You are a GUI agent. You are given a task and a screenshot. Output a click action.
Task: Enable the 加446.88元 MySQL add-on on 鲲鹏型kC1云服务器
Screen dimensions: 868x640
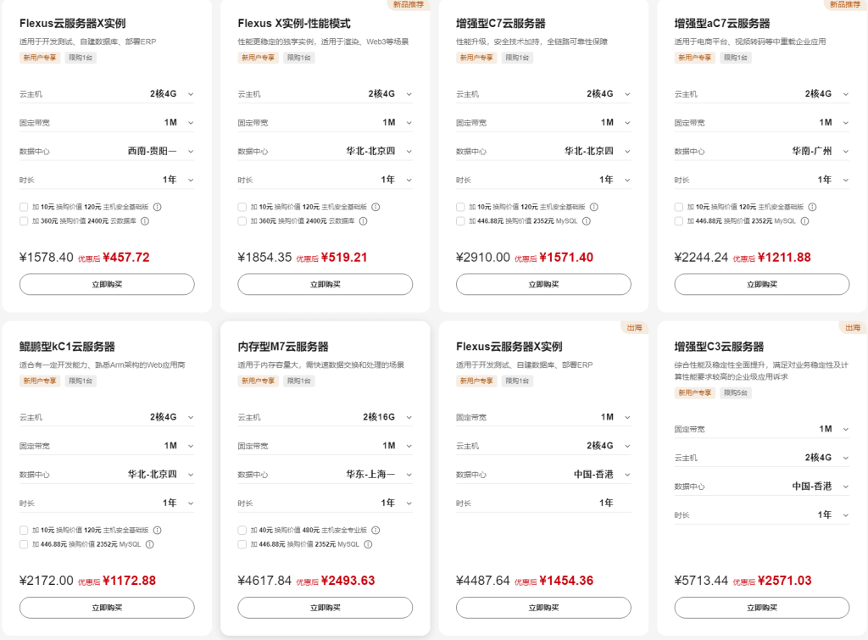coord(24,544)
